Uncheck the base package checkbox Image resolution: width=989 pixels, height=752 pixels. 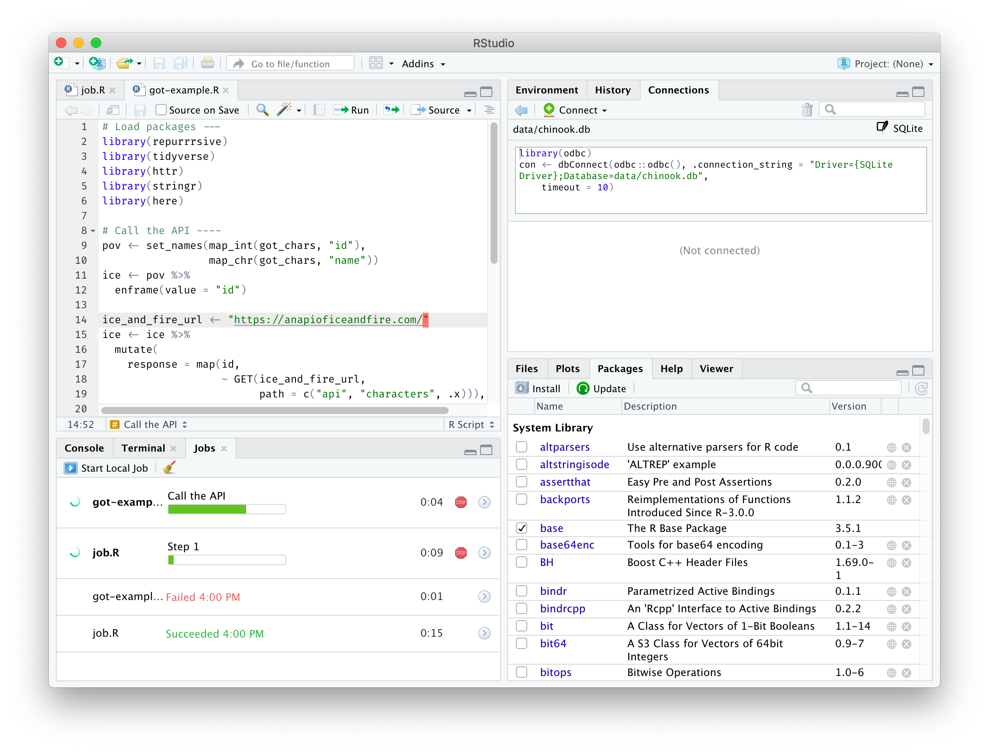click(x=522, y=528)
